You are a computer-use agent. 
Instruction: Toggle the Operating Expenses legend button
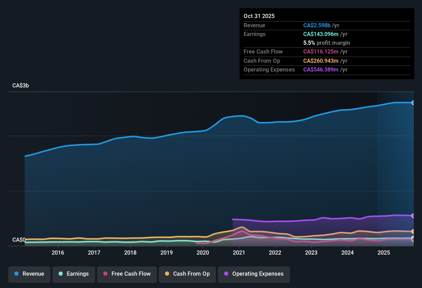click(254, 274)
